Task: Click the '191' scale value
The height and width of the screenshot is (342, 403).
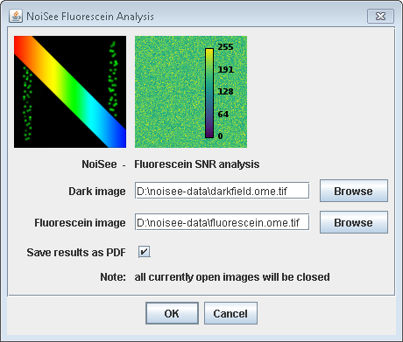Action: (225, 69)
